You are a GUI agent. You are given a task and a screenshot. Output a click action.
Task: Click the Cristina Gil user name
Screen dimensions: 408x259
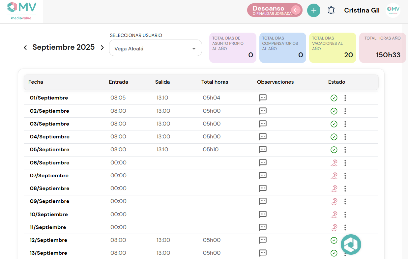click(362, 10)
